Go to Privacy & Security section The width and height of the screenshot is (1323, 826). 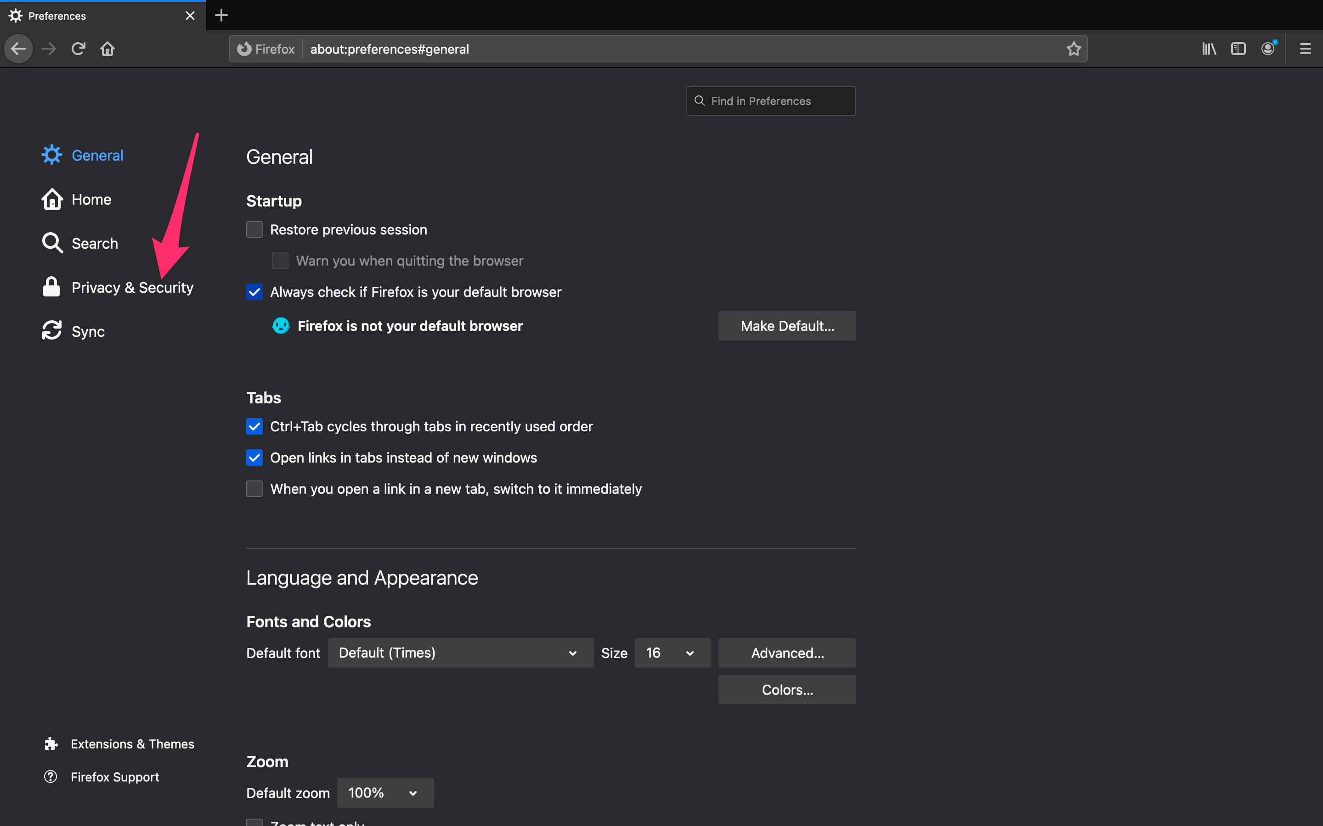[x=132, y=287]
